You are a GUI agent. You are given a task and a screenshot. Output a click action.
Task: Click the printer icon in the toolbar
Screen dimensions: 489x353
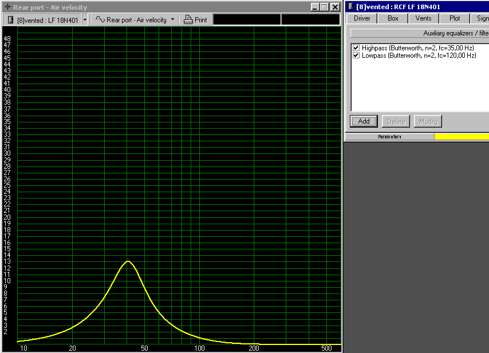click(x=188, y=19)
